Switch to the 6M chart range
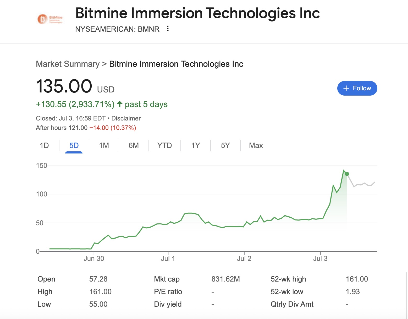This screenshot has width=408, height=319. pos(134,146)
